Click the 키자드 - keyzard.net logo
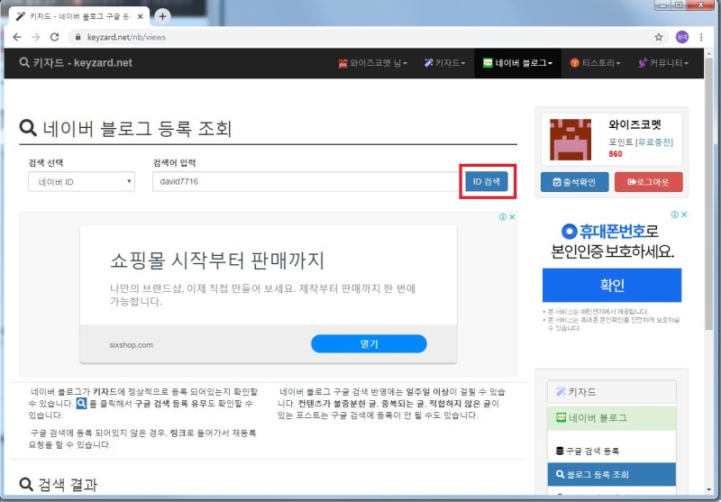Image resolution: width=721 pixels, height=502 pixels. [x=76, y=62]
